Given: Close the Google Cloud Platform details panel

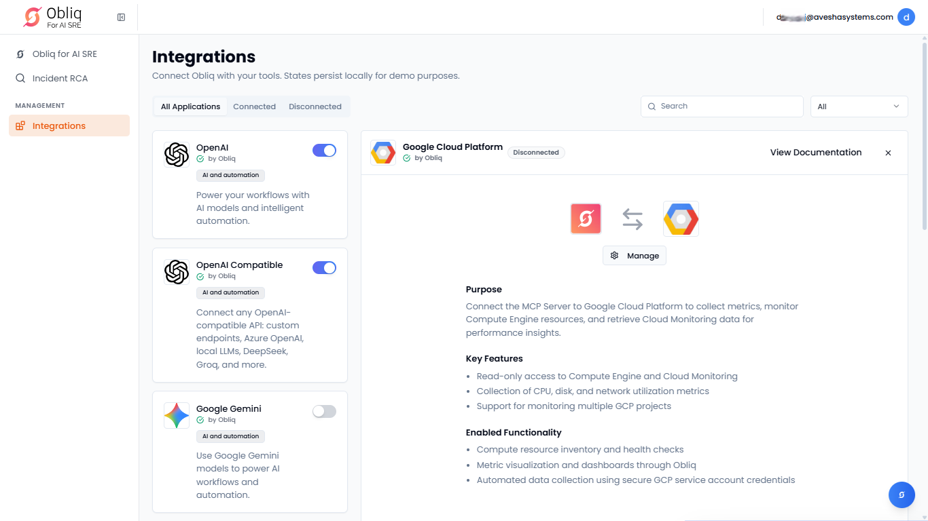Looking at the screenshot, I should point(888,153).
